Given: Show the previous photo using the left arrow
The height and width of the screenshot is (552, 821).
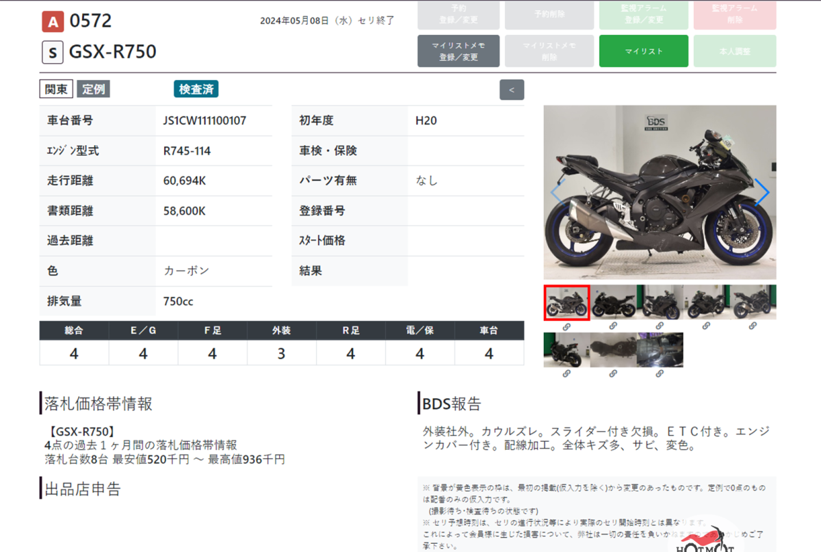Looking at the screenshot, I should [x=557, y=192].
